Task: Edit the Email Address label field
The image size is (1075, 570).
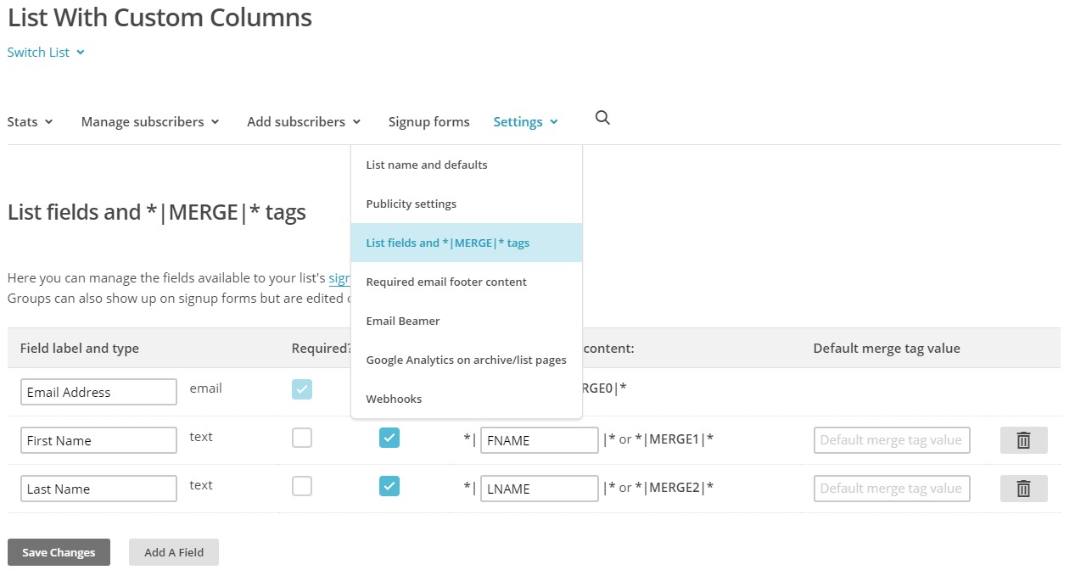Action: pos(98,392)
